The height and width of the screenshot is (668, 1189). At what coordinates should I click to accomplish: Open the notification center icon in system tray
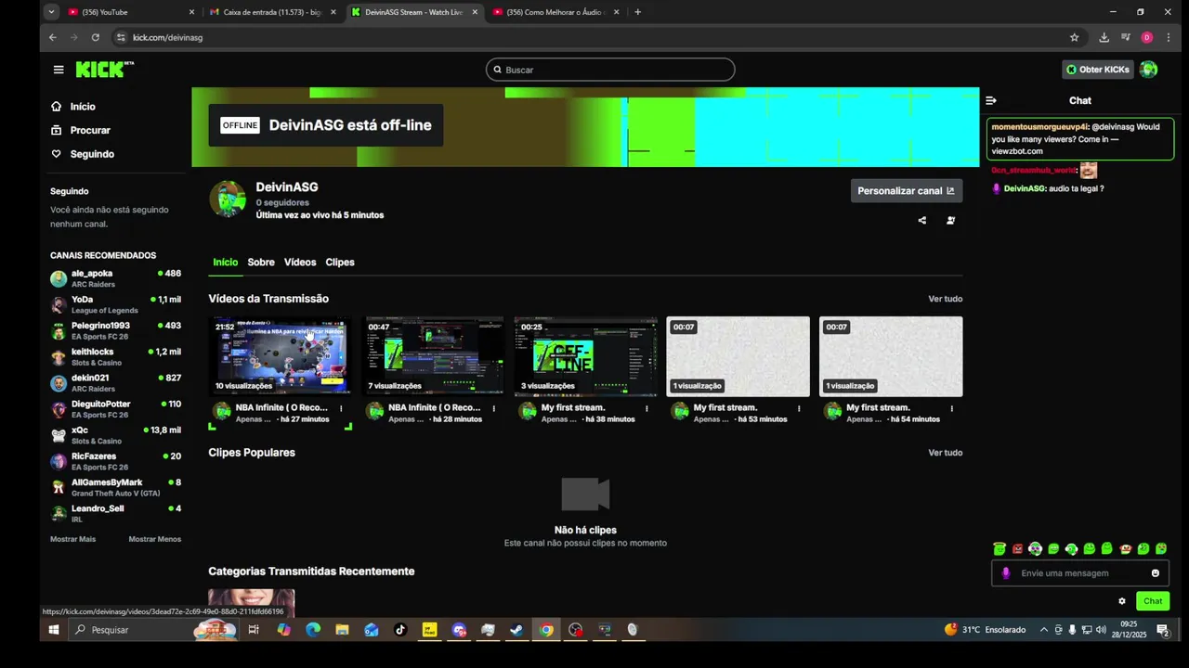(x=1163, y=630)
